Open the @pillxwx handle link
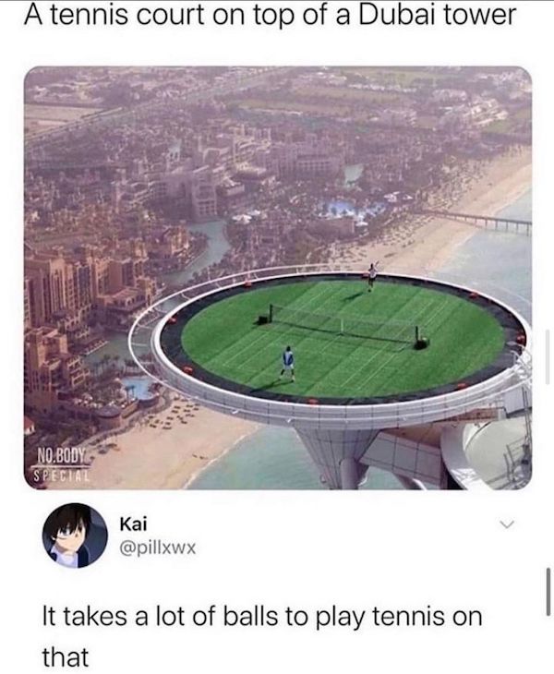Screen dimensions: 554x674 (158, 548)
